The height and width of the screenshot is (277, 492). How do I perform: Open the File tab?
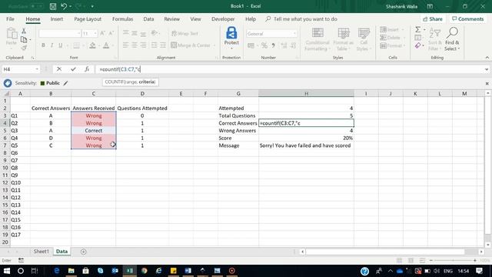pos(10,19)
